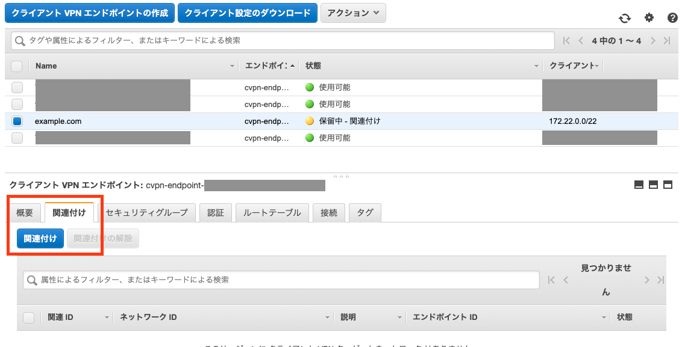Click the magnifier icon in the association filter
The width and height of the screenshot is (682, 347).
(31, 279)
